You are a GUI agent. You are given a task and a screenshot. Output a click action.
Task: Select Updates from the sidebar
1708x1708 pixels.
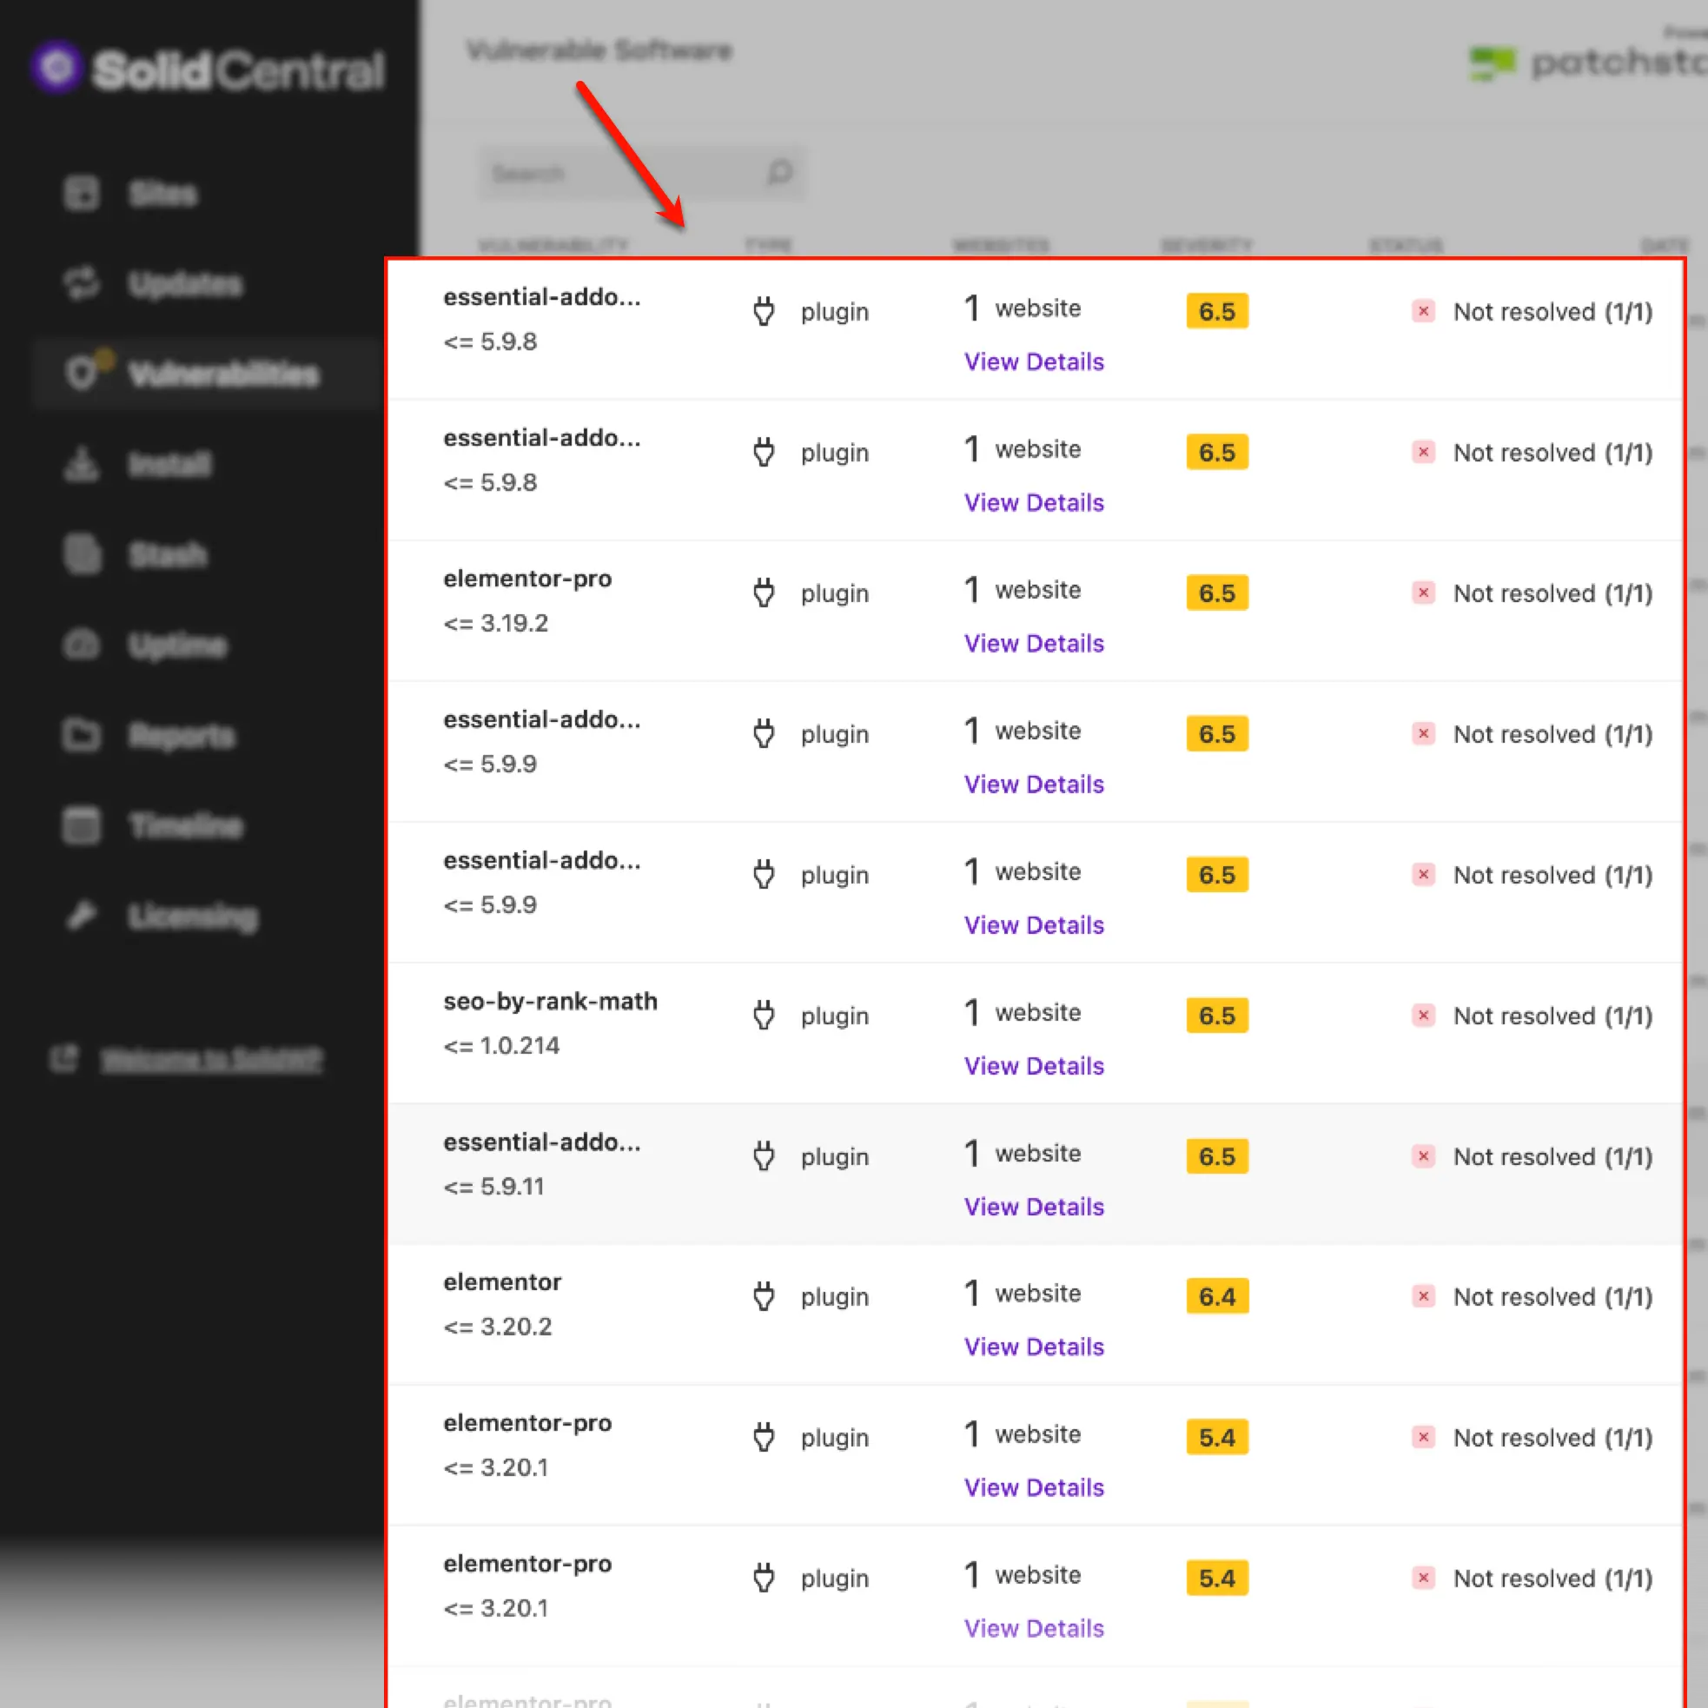click(x=185, y=284)
